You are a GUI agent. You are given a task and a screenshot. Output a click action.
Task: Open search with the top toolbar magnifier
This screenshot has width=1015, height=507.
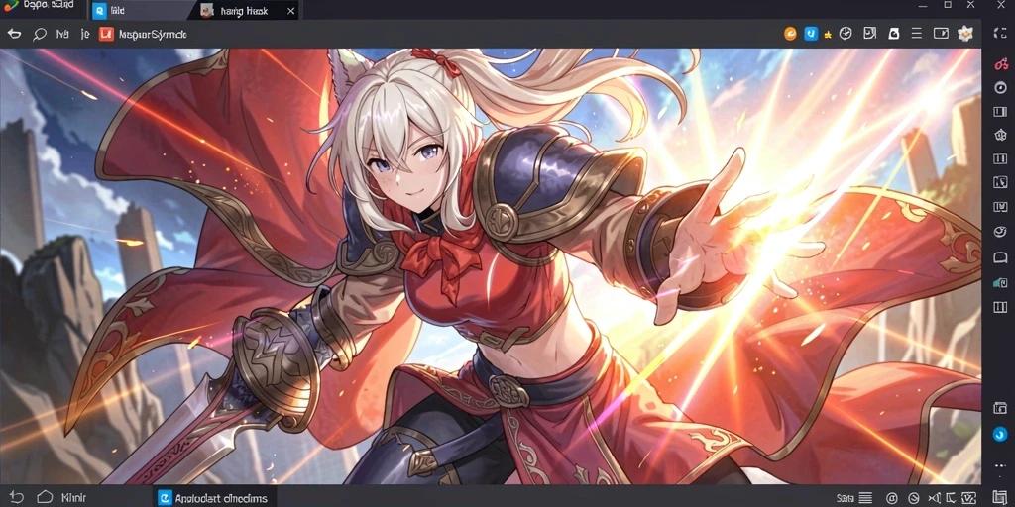click(40, 34)
